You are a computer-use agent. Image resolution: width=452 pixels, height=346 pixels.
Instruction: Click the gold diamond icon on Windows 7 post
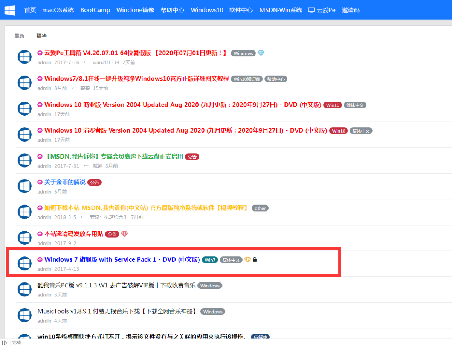click(247, 259)
